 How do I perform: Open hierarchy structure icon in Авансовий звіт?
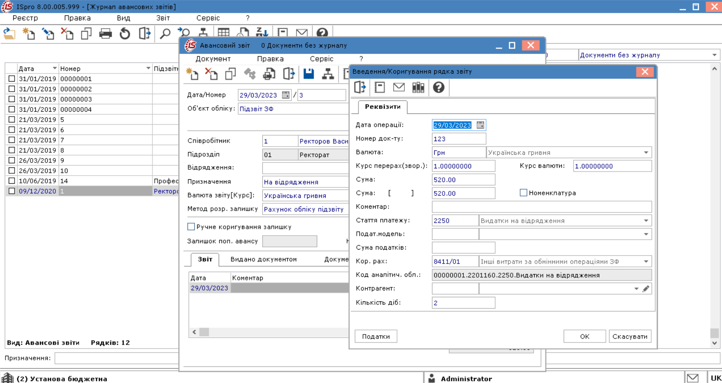[x=328, y=74]
